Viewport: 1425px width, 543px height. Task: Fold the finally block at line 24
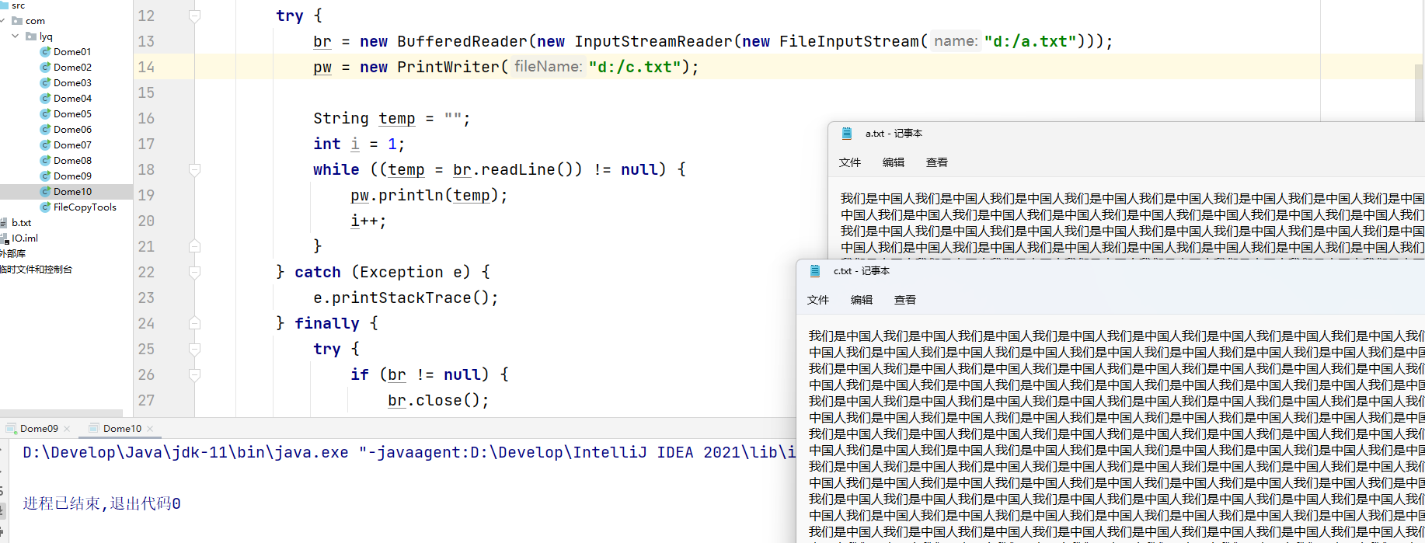click(x=195, y=323)
